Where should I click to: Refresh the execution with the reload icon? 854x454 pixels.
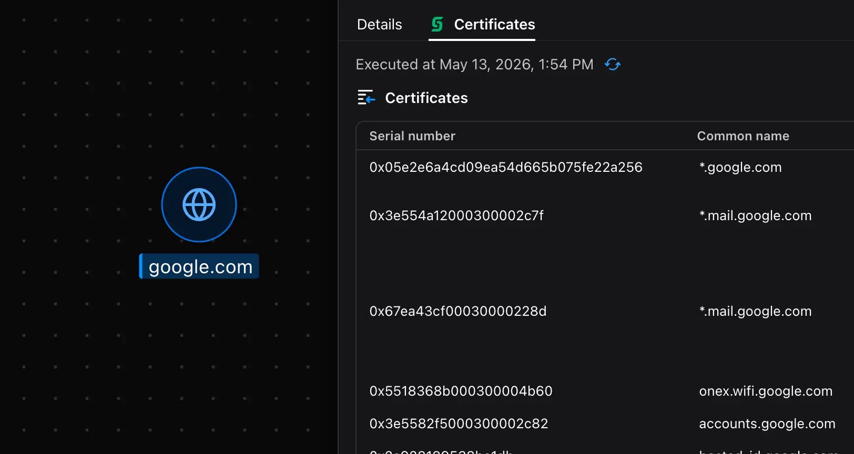tap(613, 64)
